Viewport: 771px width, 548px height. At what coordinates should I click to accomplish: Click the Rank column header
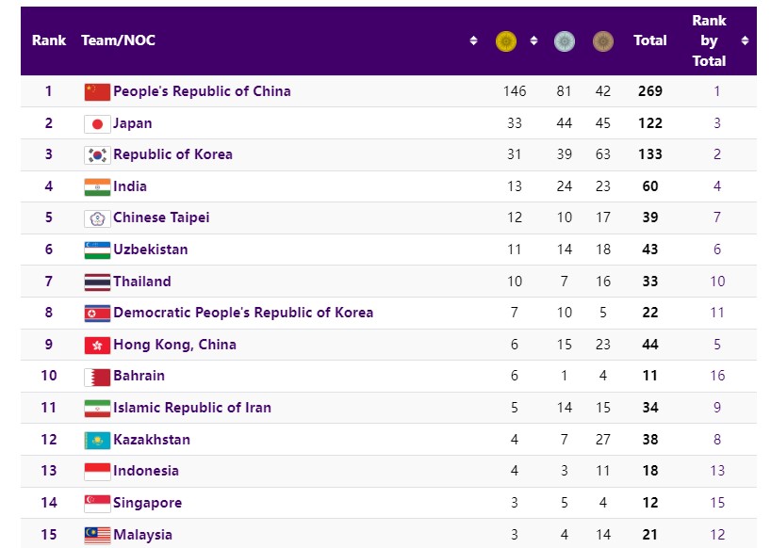[49, 40]
